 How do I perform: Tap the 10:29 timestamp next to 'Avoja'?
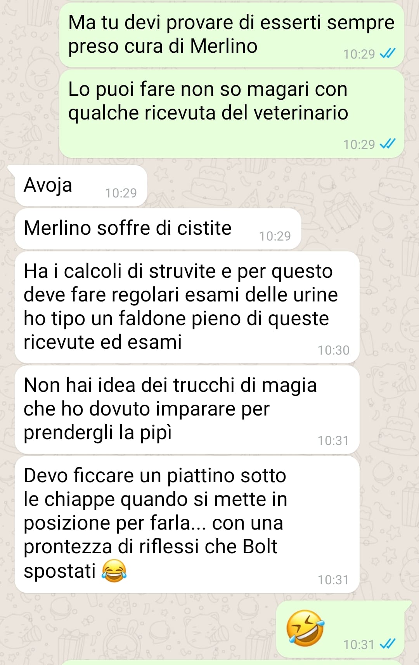121,193
